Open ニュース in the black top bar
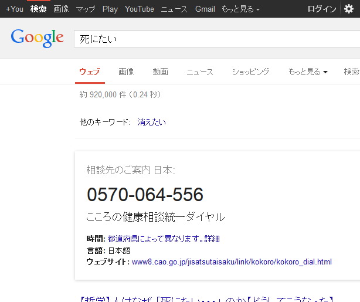Image resolution: width=360 pixels, height=302 pixels. click(x=174, y=9)
